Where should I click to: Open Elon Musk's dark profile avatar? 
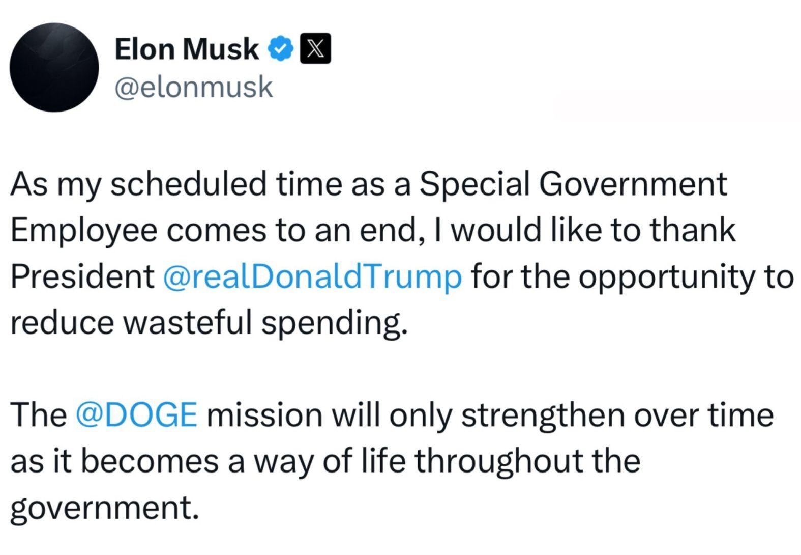[x=54, y=67]
